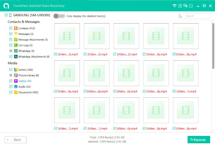Image resolution: width=215 pixels, height=146 pixels.
Task: Click the Documents folder icon
Action: point(16,92)
